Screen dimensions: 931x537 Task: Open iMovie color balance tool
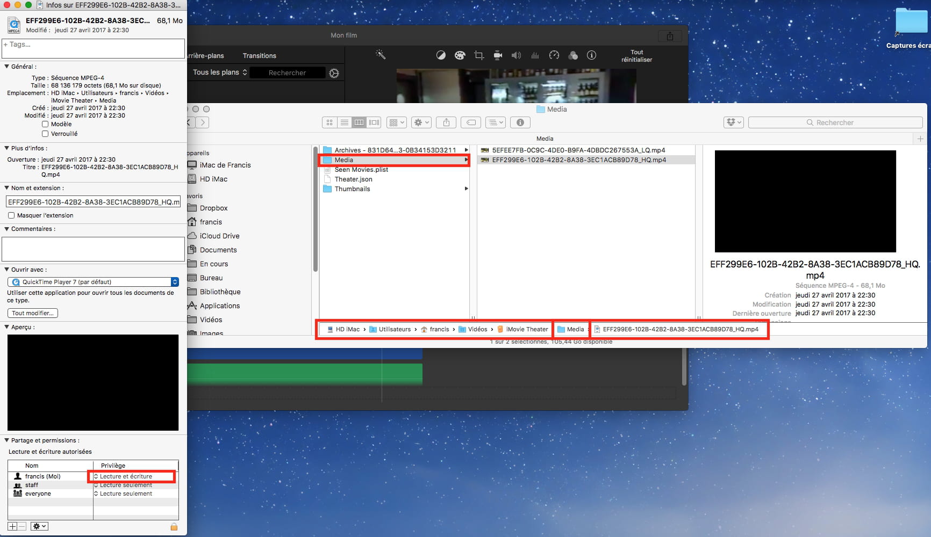click(x=441, y=55)
